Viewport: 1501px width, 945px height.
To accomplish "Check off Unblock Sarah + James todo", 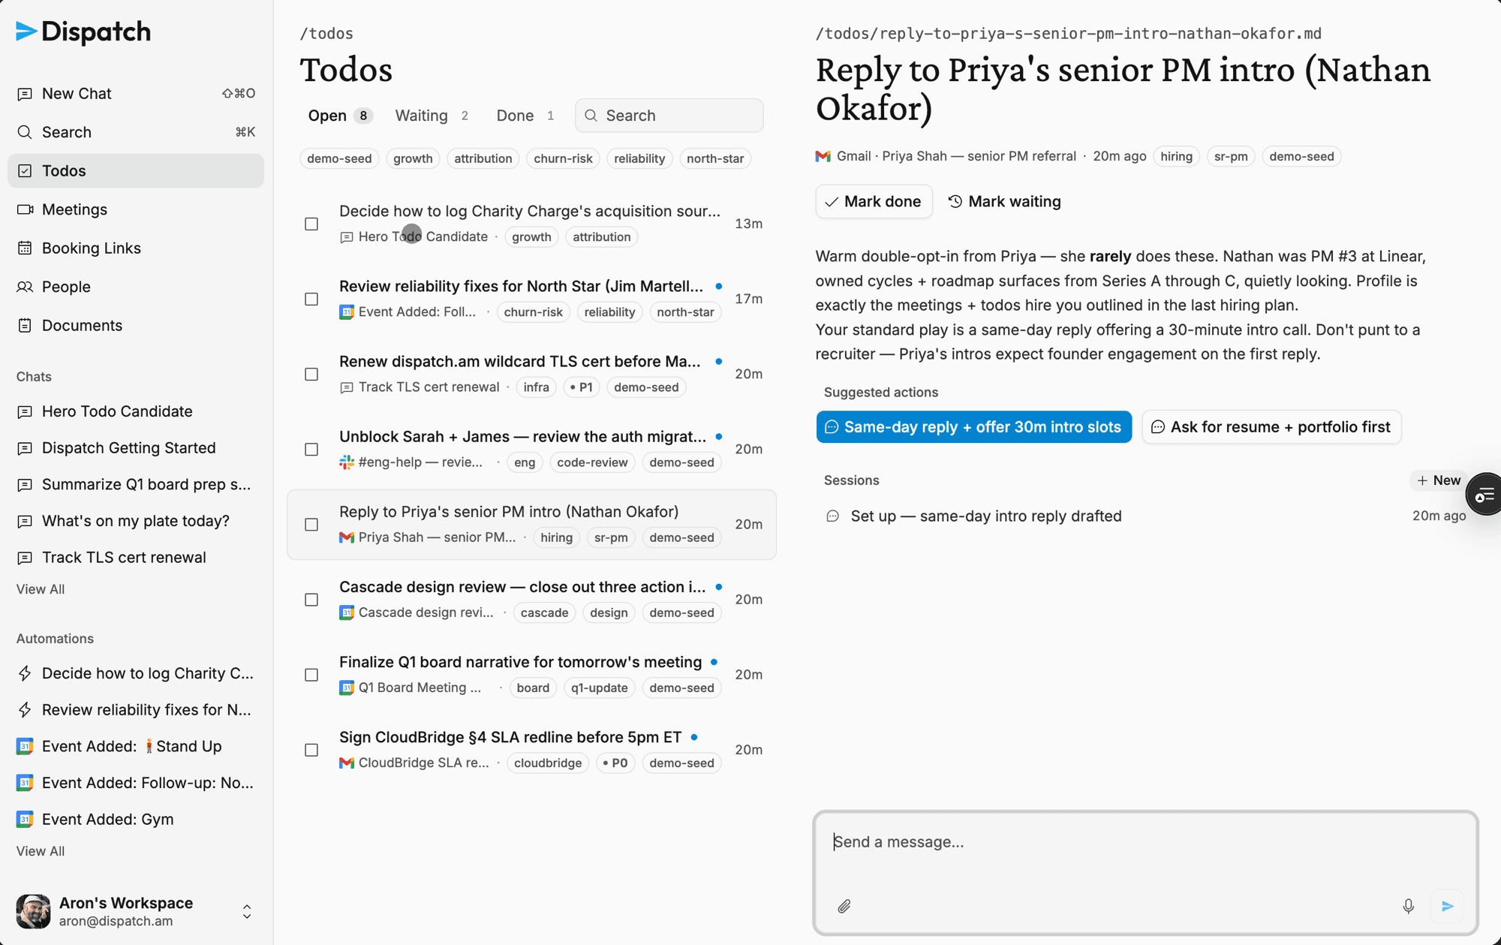I will click(x=311, y=449).
